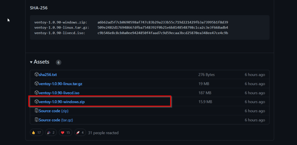
Task: Click the package icon beside ventoy-1.0.90-windows.zip
Action: (x=37, y=102)
